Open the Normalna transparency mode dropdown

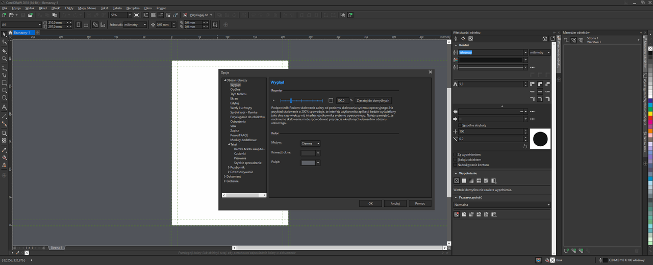coord(503,205)
